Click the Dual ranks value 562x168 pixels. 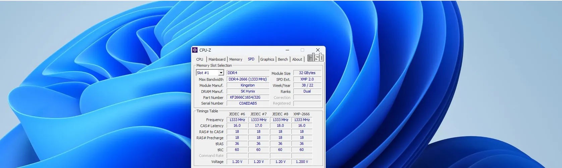[x=307, y=91]
